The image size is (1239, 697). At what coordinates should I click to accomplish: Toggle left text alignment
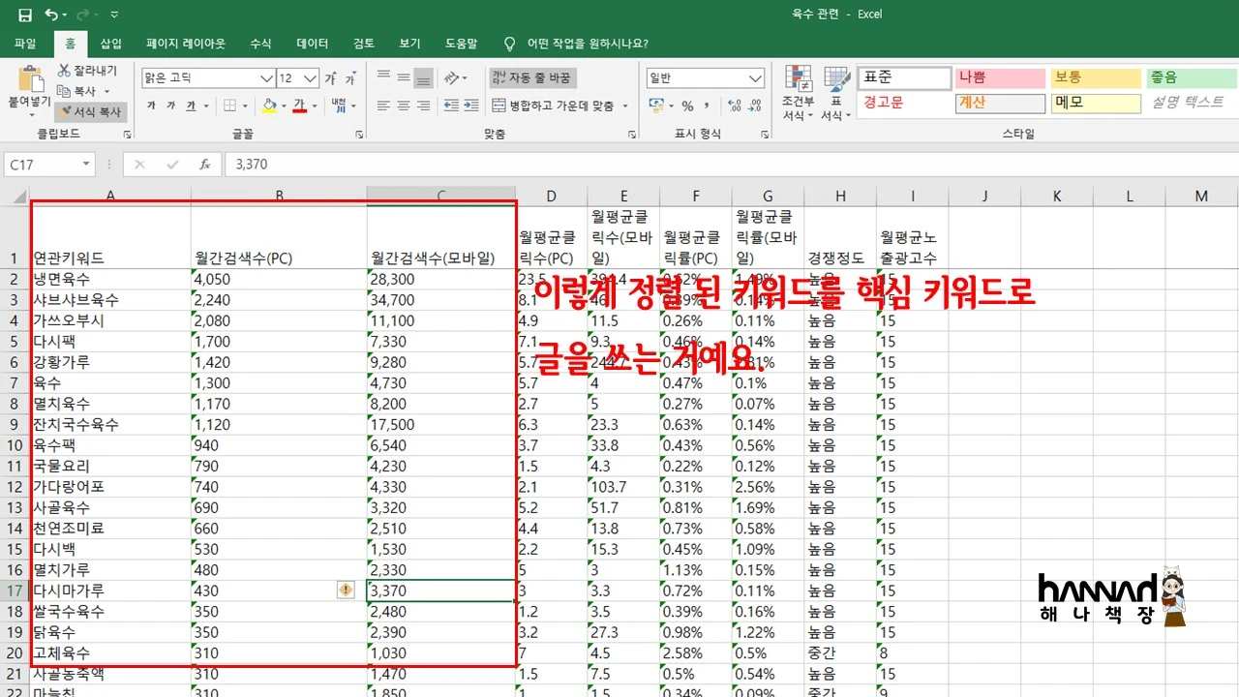click(x=382, y=106)
